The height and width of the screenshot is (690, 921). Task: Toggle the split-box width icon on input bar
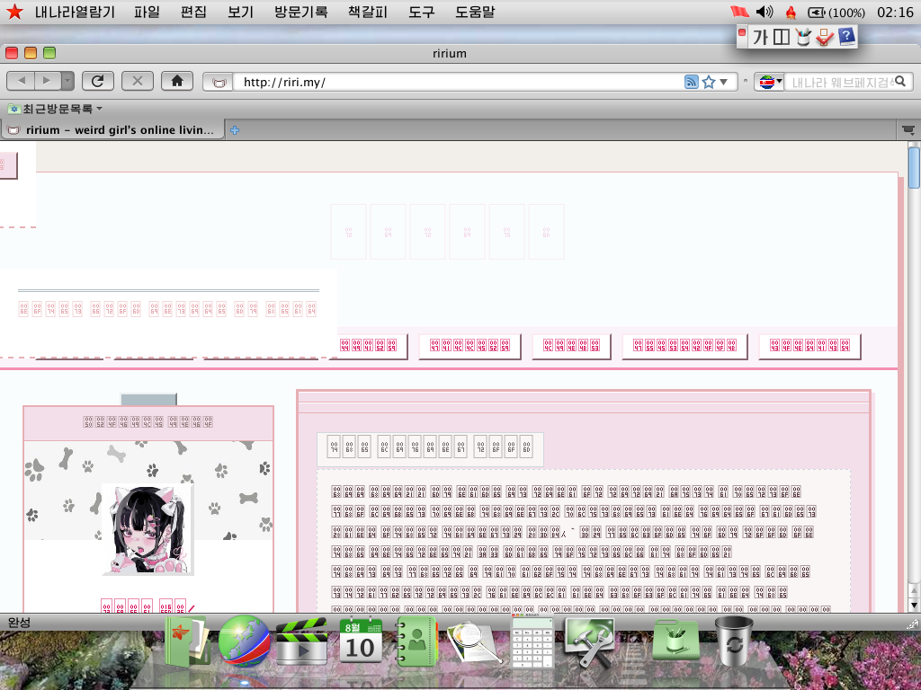tap(782, 37)
